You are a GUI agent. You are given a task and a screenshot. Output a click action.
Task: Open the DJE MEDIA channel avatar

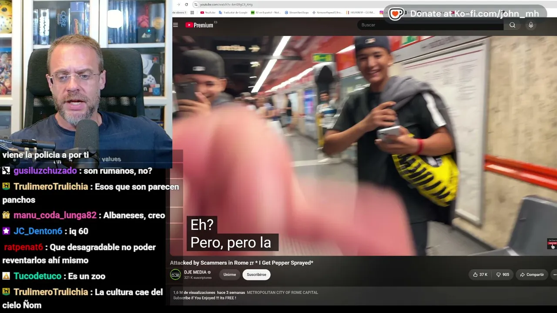[175, 274]
